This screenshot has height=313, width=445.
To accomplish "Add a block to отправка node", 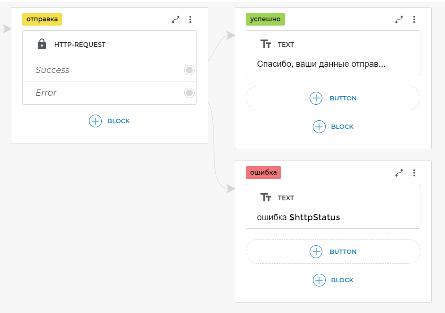I will click(109, 121).
